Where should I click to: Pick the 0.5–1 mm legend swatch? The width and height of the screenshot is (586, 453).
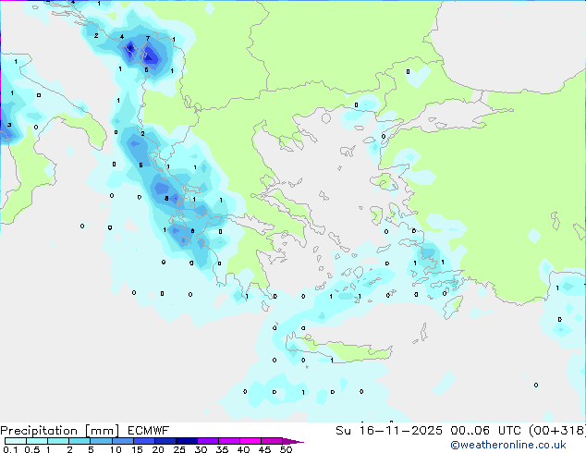[37, 441]
